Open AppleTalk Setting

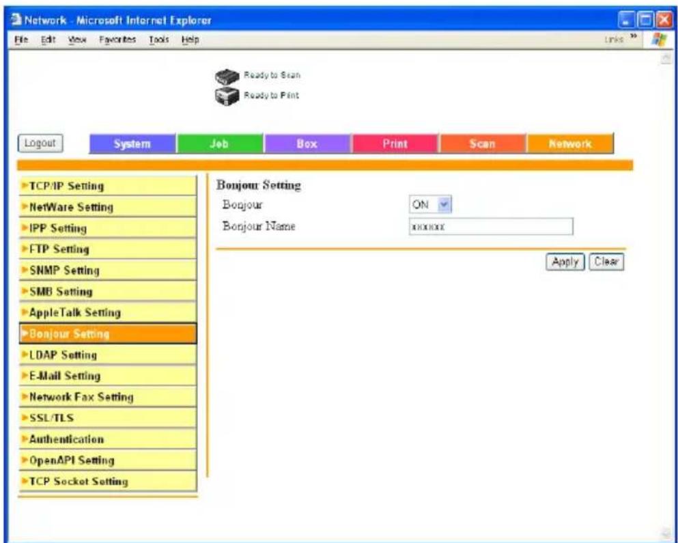pyautogui.click(x=108, y=313)
